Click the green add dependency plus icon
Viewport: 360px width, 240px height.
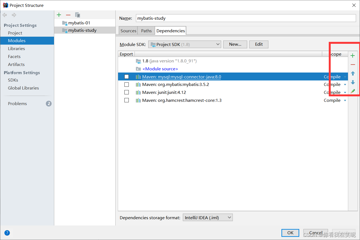353,56
